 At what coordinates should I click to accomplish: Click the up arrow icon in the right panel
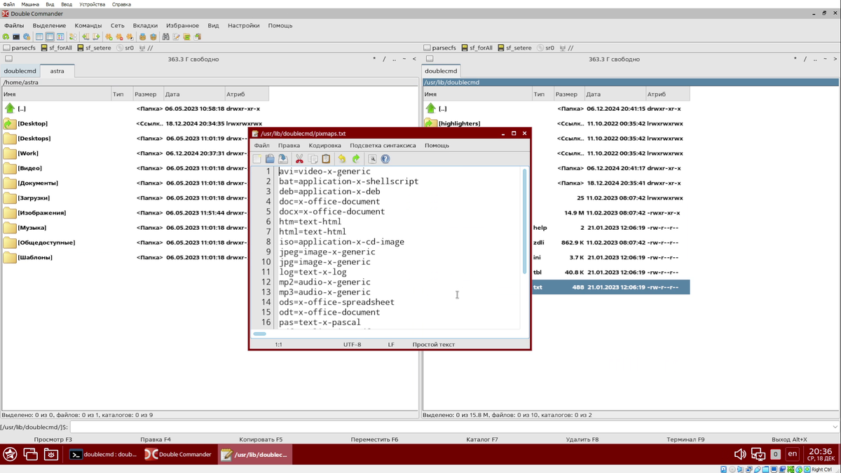430,109
